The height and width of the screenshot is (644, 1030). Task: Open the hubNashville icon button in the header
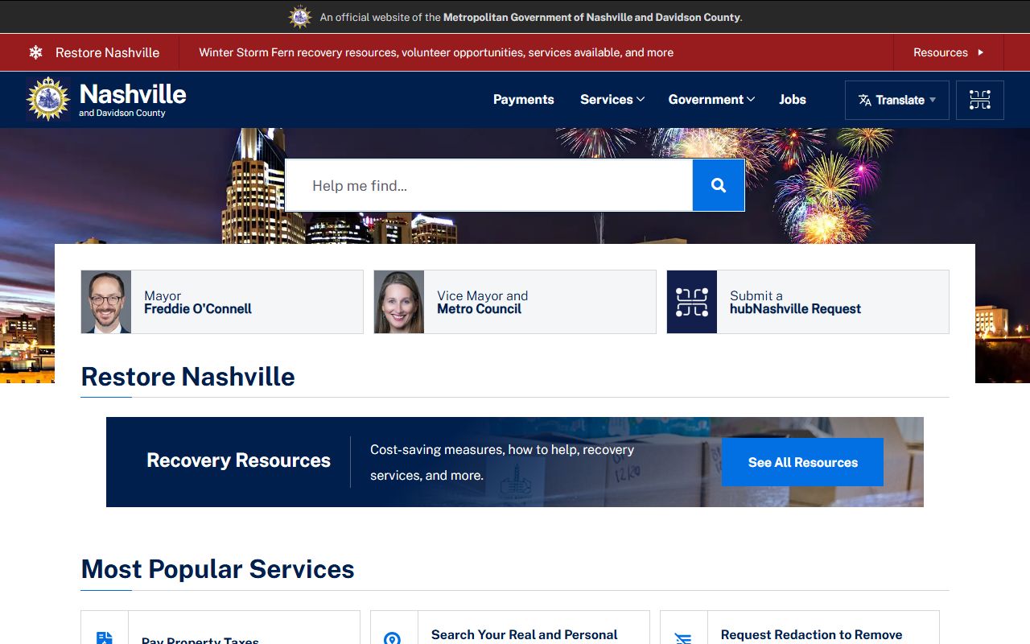[979, 100]
